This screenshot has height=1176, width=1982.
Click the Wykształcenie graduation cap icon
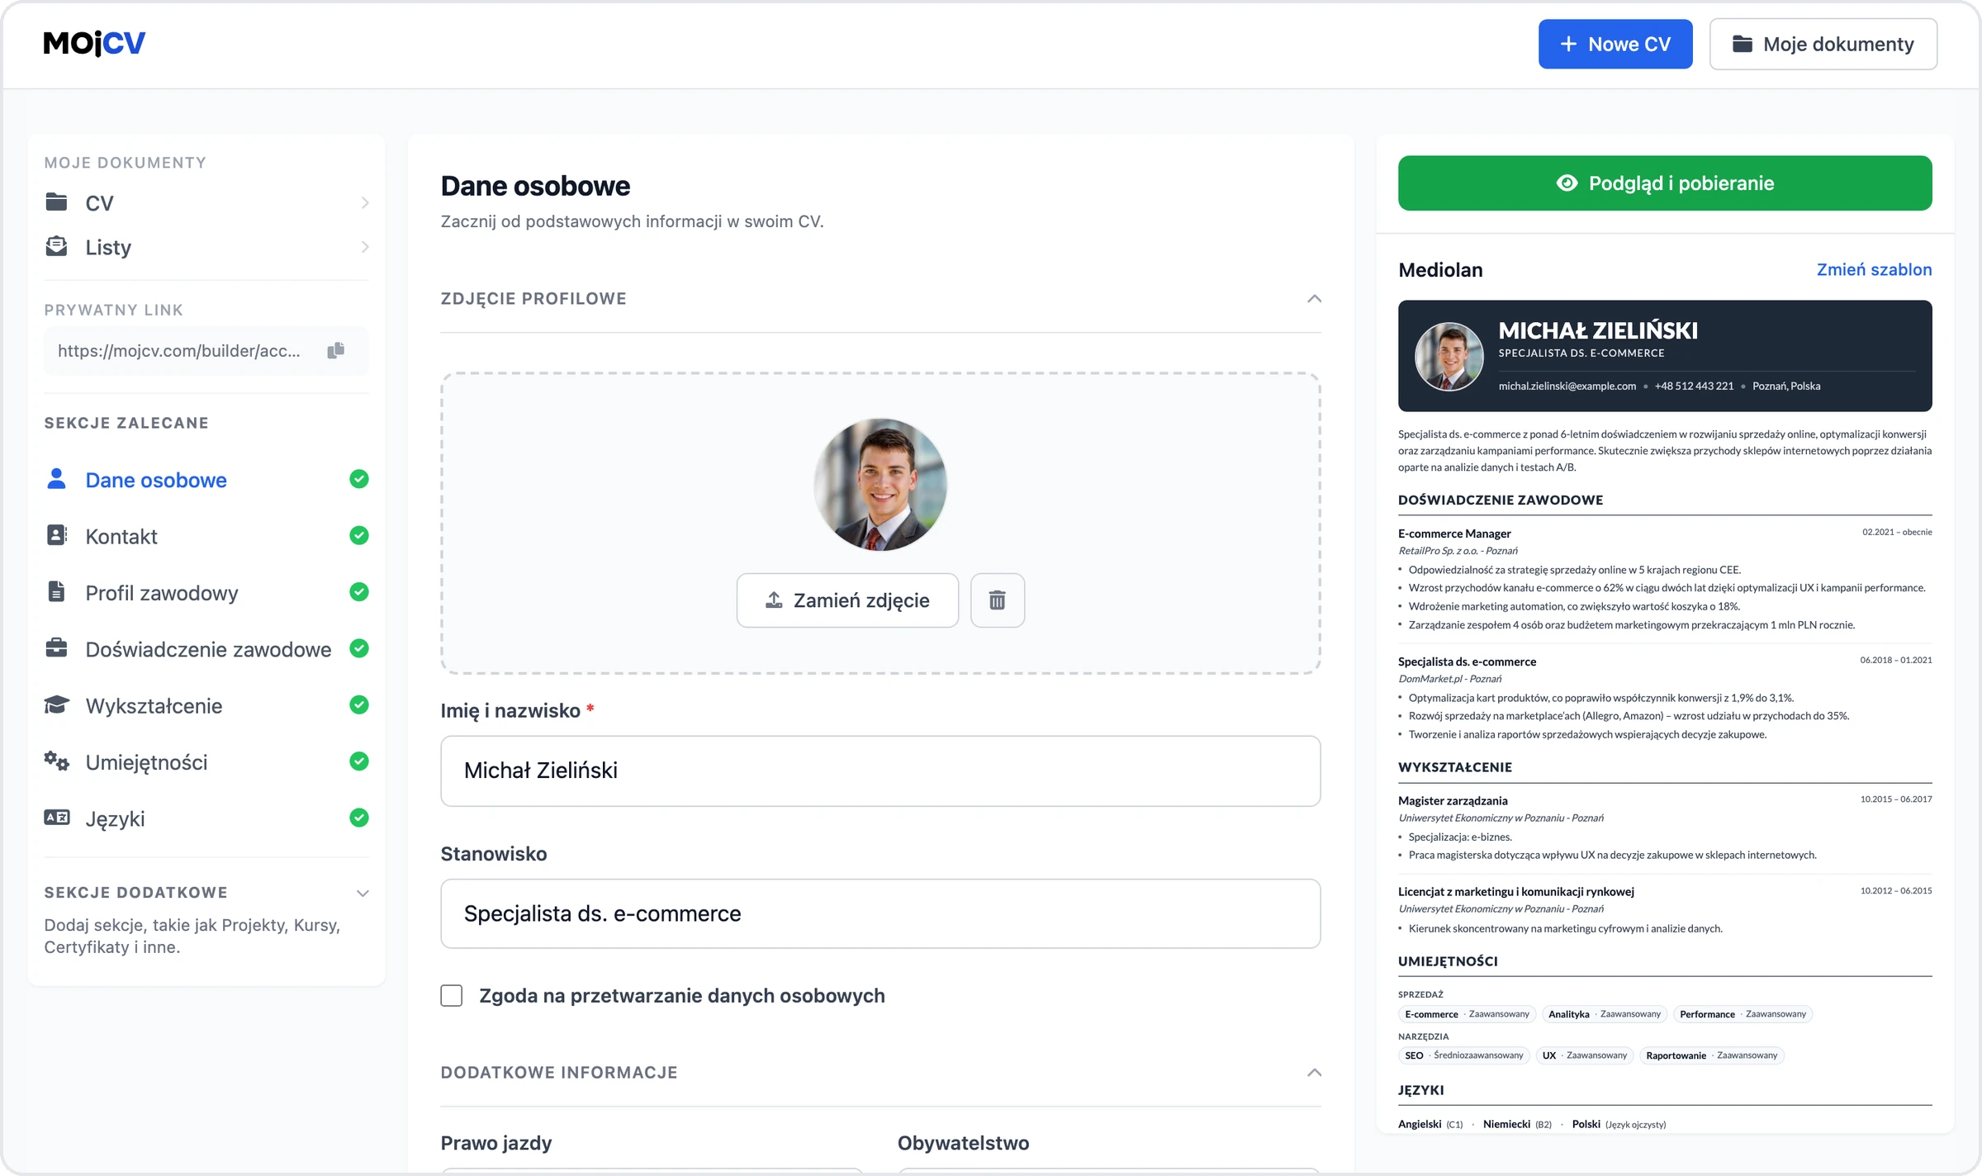coord(56,704)
